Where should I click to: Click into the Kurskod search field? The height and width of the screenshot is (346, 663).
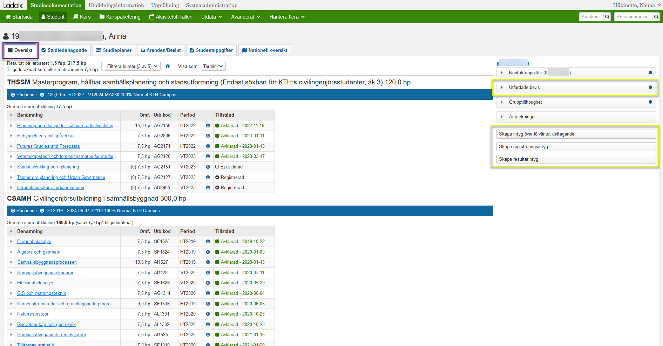(591, 17)
